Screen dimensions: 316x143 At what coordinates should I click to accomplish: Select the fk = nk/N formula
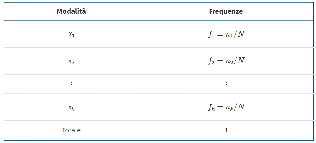pyautogui.click(x=226, y=107)
